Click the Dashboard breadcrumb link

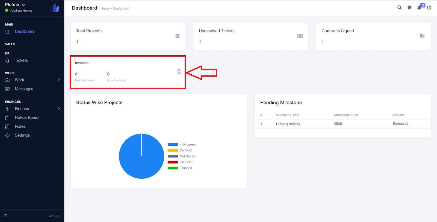(121, 8)
